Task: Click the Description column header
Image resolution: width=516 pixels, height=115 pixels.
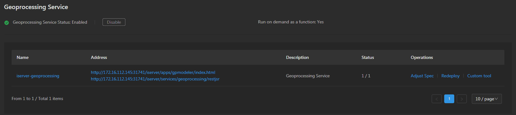Action: tap(297, 57)
